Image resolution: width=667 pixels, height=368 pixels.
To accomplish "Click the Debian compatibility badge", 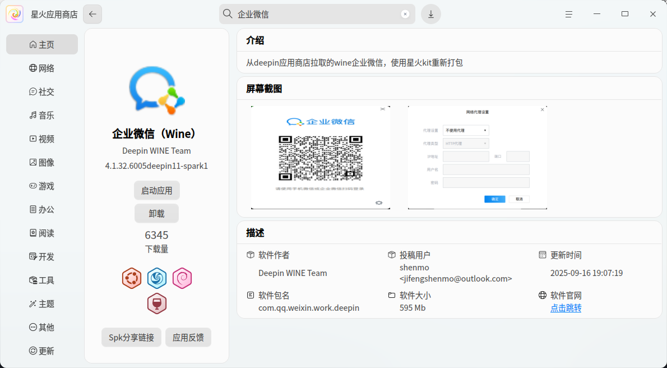I will point(182,279).
